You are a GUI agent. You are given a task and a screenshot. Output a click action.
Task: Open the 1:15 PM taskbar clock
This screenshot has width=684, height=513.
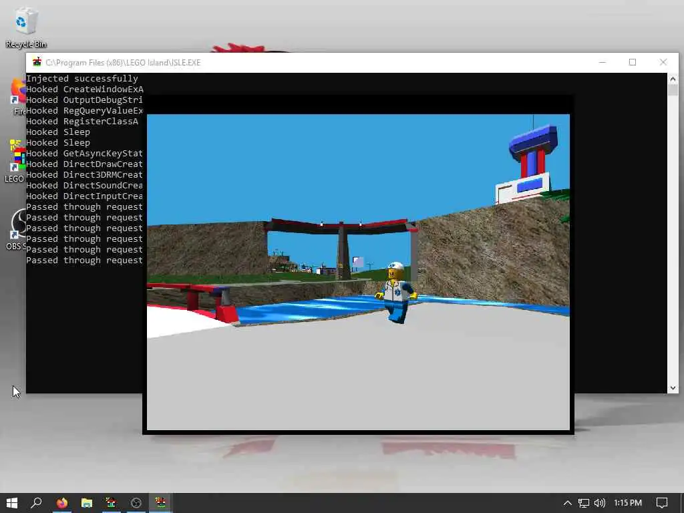point(628,503)
